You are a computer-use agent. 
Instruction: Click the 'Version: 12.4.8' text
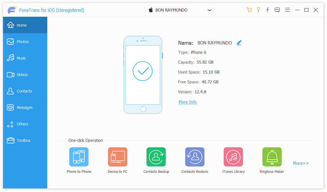(x=192, y=92)
